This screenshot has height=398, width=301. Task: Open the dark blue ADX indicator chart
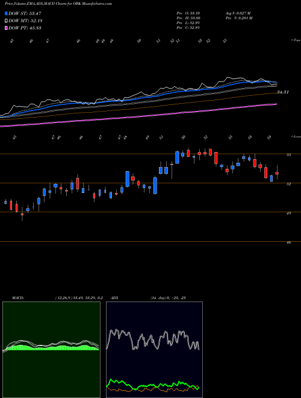point(154,350)
